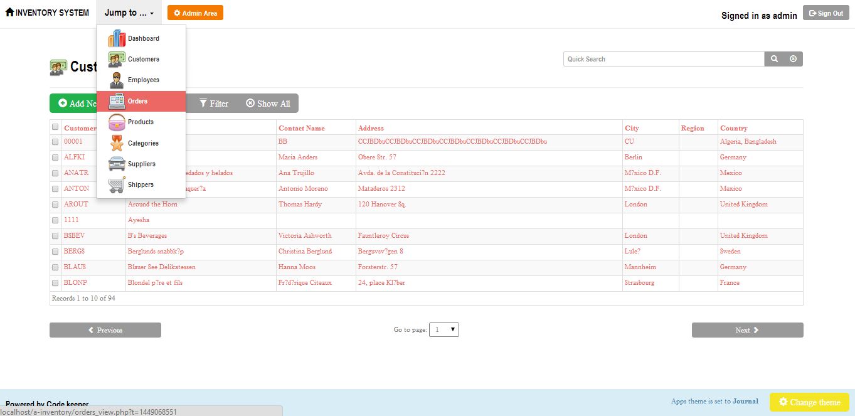855x416 pixels.
Task: Check the checkbox for customer 1111
Action: coord(55,220)
